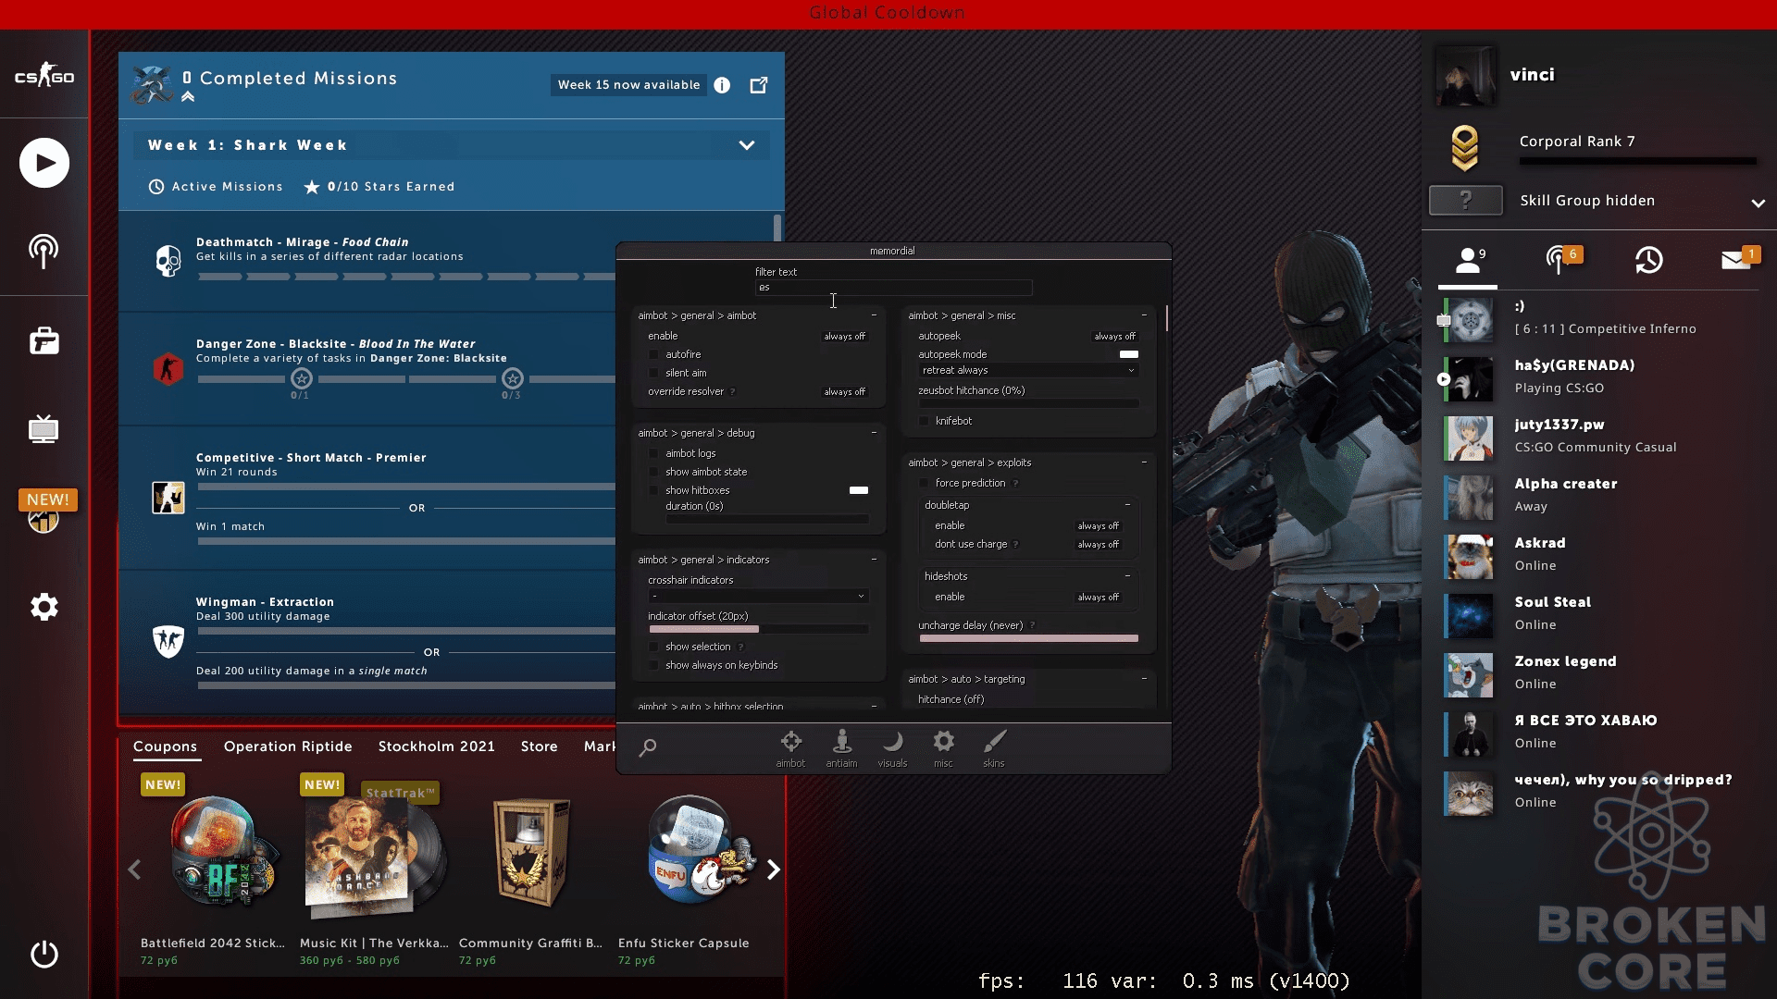The image size is (1777, 999).
Task: Toggle the force prediction checkbox
Action: pos(924,483)
